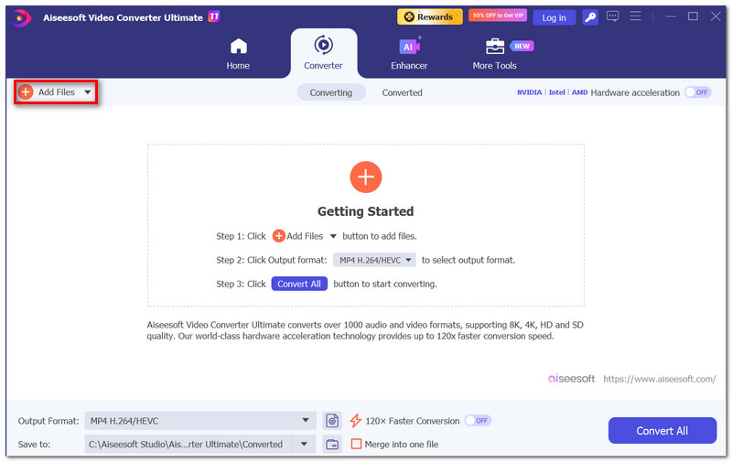Click the Step 1 Add Files dropdown arrow
The height and width of the screenshot is (462, 732).
[x=333, y=236]
